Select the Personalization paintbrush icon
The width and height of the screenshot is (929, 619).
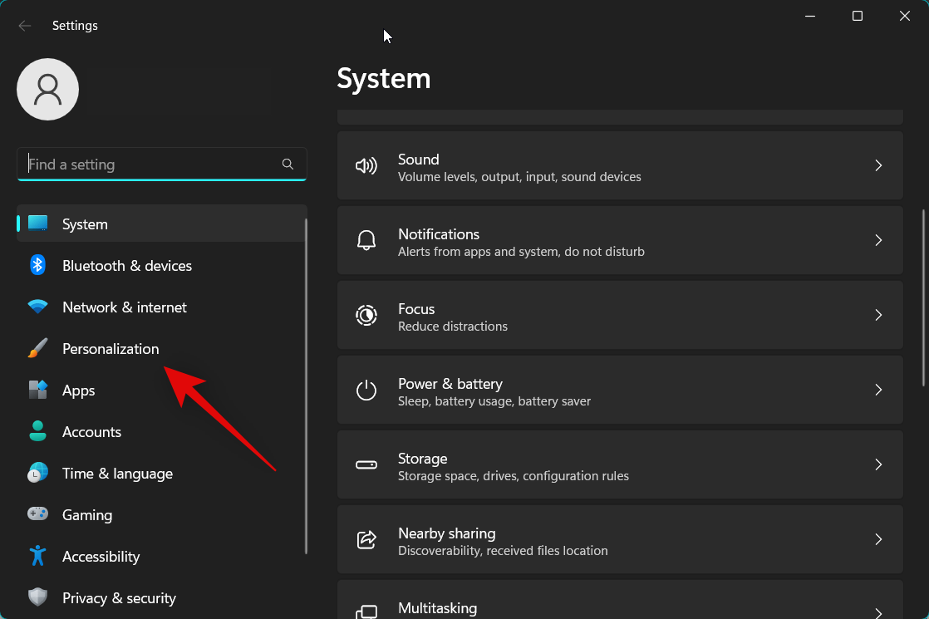tap(37, 348)
